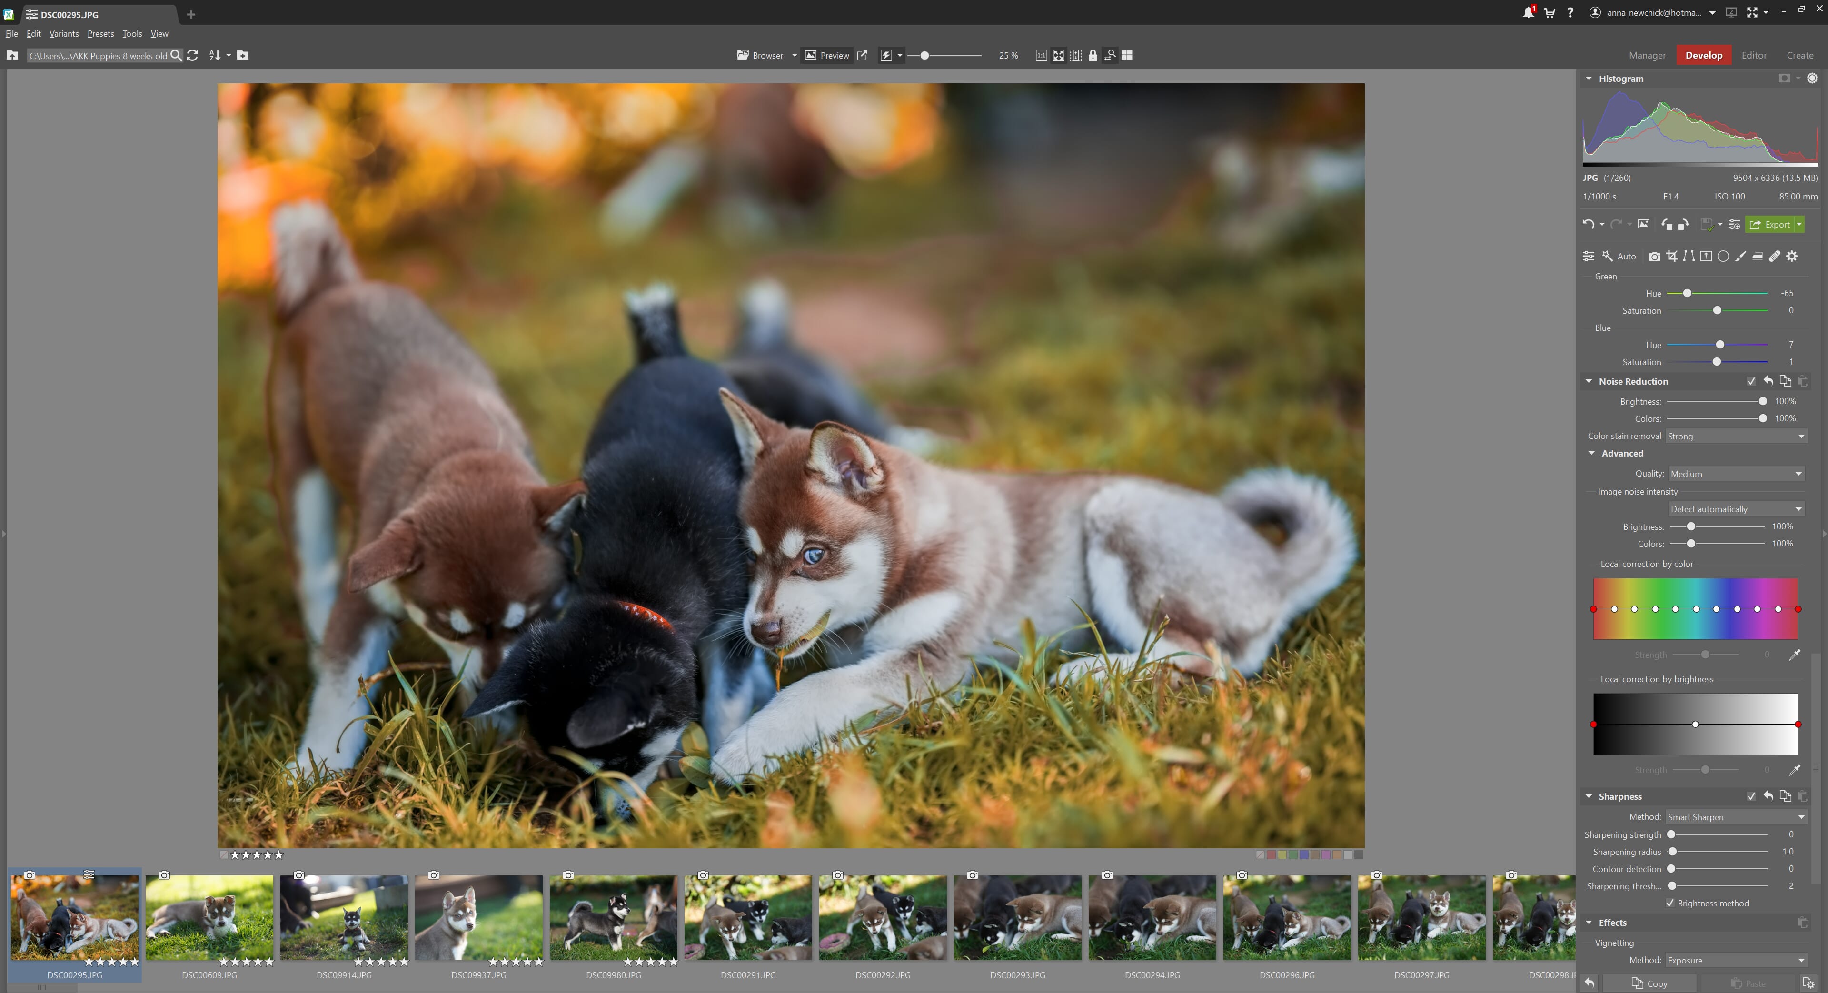Open the File menu
The height and width of the screenshot is (993, 1828).
[11, 33]
